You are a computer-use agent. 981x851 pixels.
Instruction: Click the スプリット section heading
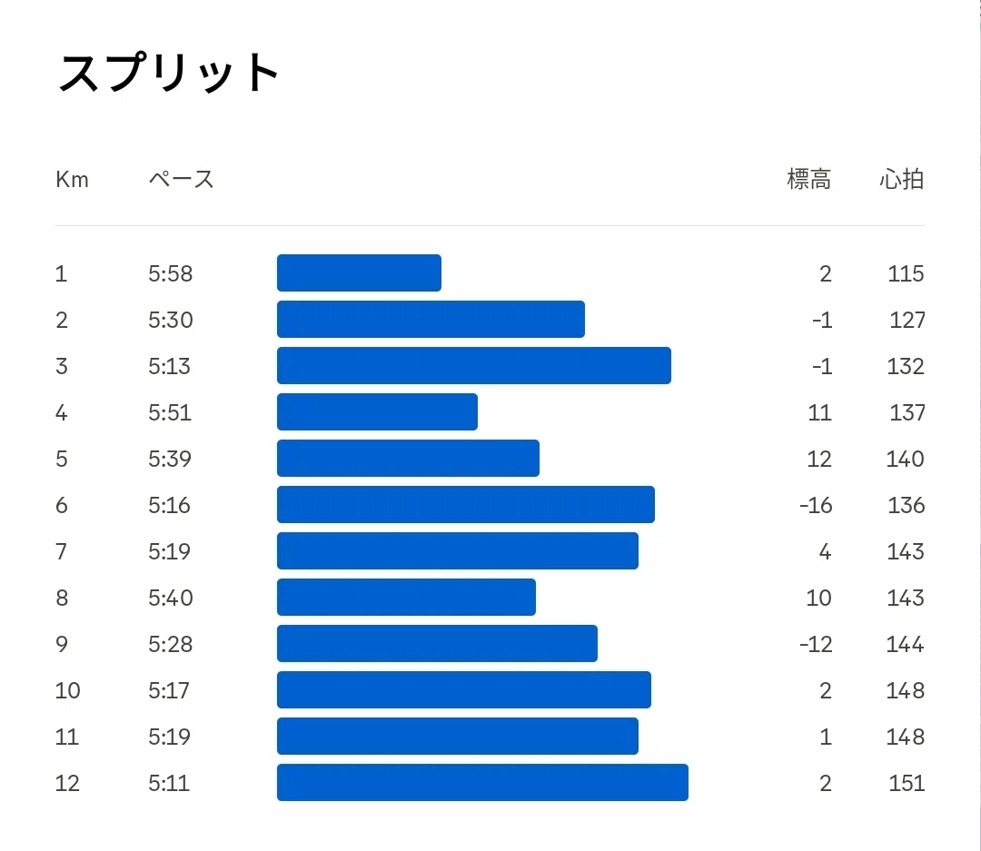pos(168,73)
